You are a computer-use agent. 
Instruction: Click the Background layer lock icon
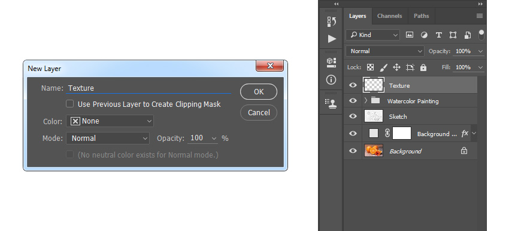point(464,151)
